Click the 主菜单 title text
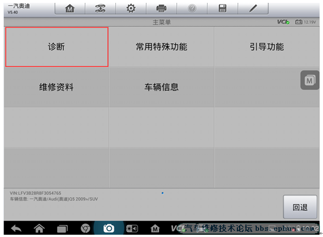 [x=161, y=22]
